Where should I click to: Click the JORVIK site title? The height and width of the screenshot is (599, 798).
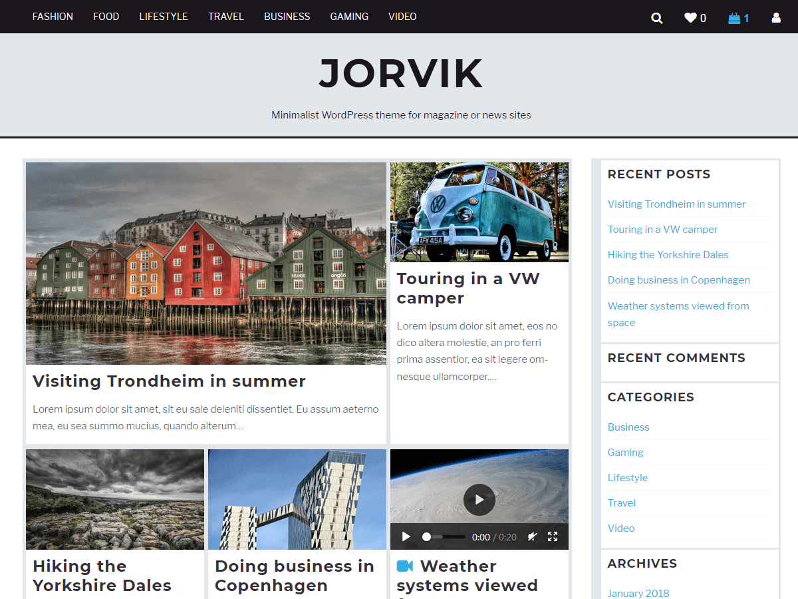click(x=400, y=74)
